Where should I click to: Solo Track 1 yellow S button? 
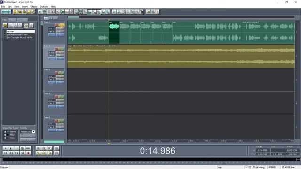tap(59, 25)
